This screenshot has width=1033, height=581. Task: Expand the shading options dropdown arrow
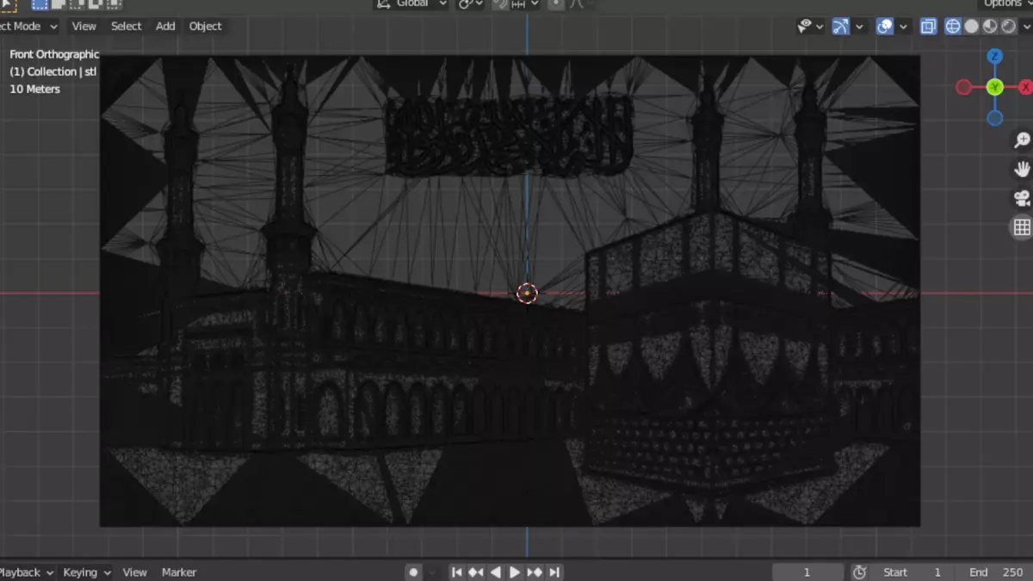coord(1026,26)
